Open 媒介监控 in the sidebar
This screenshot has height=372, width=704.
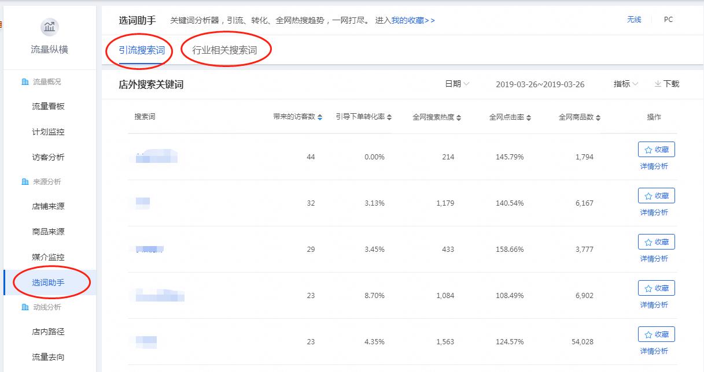point(48,257)
